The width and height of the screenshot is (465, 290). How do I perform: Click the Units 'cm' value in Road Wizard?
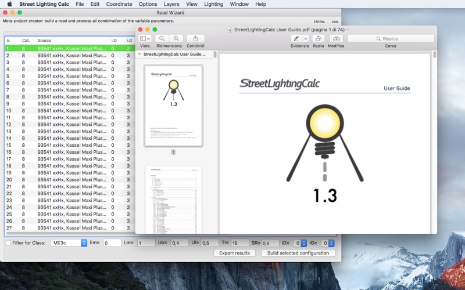pyautogui.click(x=335, y=21)
